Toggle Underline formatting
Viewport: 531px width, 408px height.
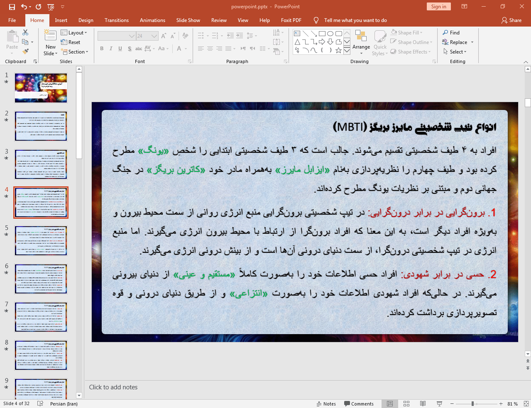(120, 49)
